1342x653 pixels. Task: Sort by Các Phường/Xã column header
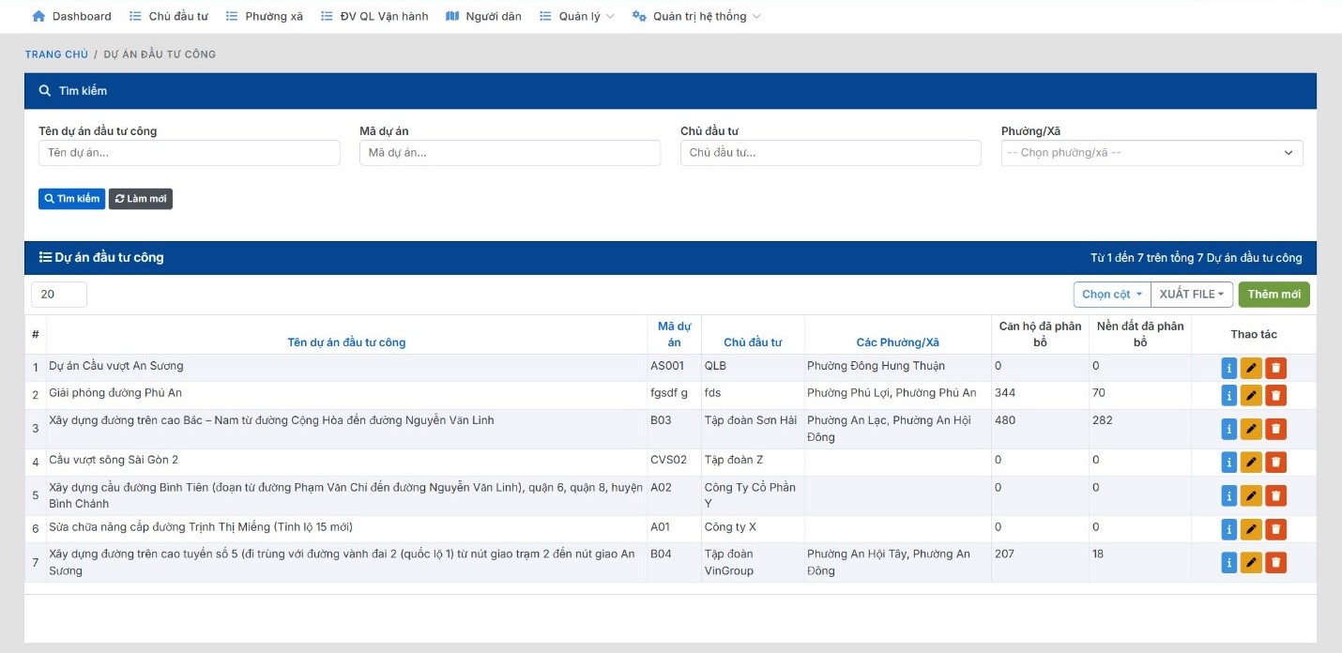(897, 342)
